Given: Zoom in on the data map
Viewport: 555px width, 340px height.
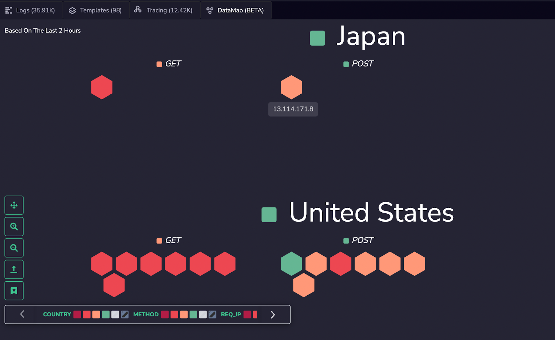Looking at the screenshot, I should pos(14,227).
